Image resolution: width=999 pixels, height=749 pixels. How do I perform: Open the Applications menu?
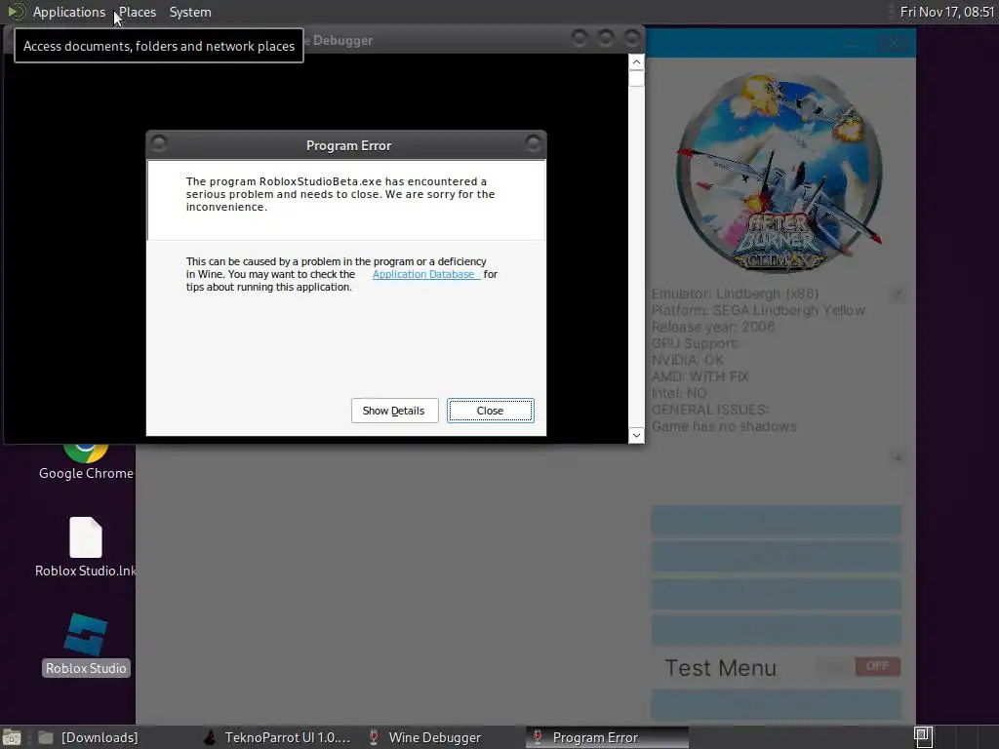pyautogui.click(x=69, y=12)
